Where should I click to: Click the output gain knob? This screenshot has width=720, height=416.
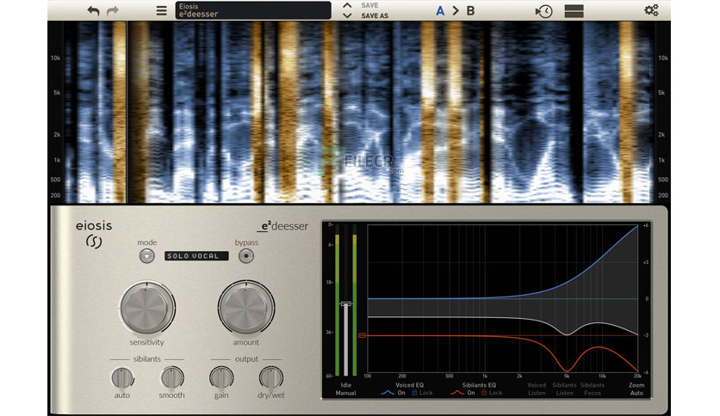221,378
